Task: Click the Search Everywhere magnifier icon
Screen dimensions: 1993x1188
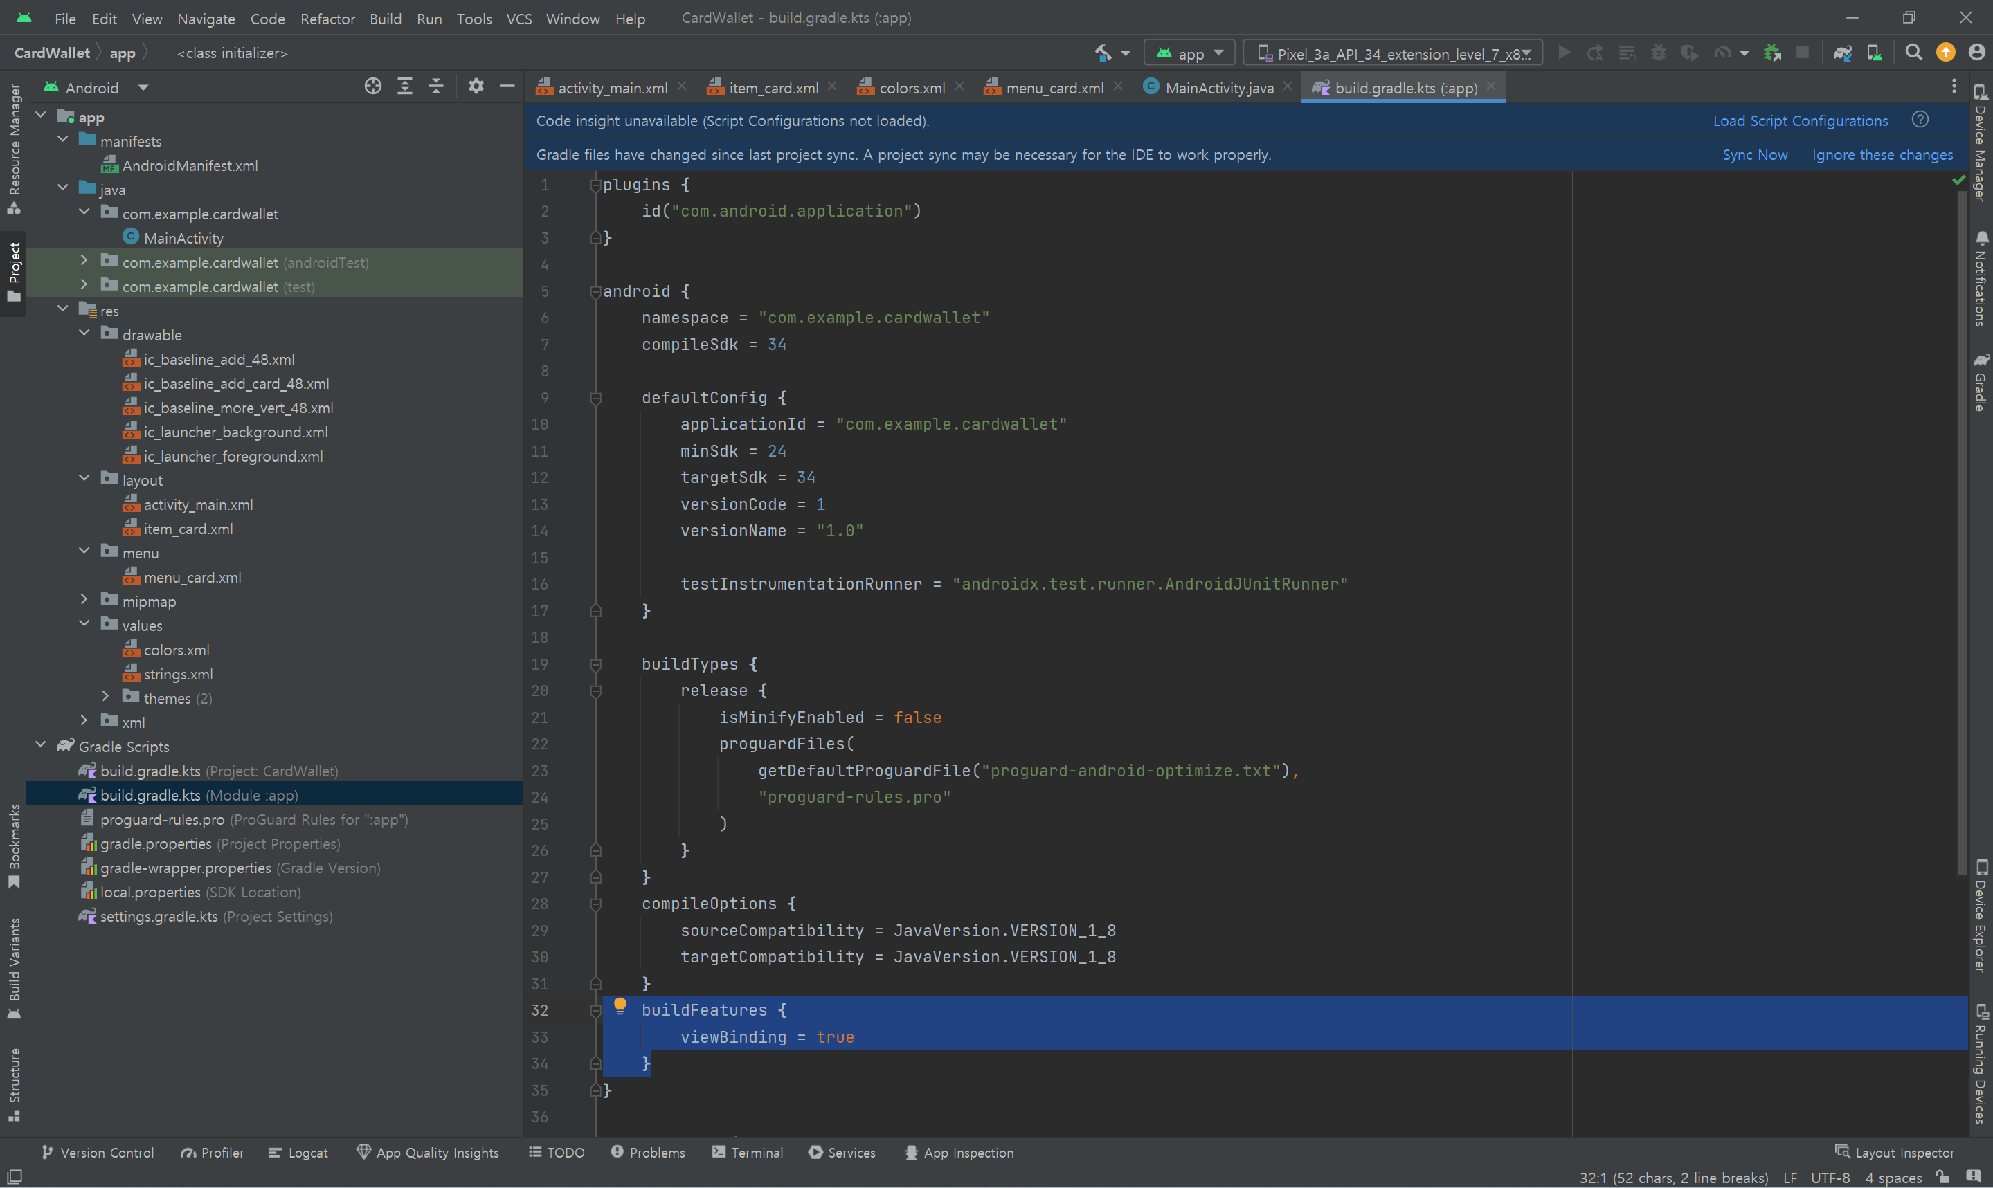Action: (1913, 53)
